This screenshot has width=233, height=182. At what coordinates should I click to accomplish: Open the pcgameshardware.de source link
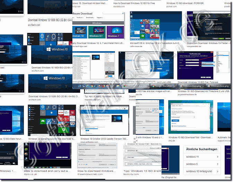[187, 94]
